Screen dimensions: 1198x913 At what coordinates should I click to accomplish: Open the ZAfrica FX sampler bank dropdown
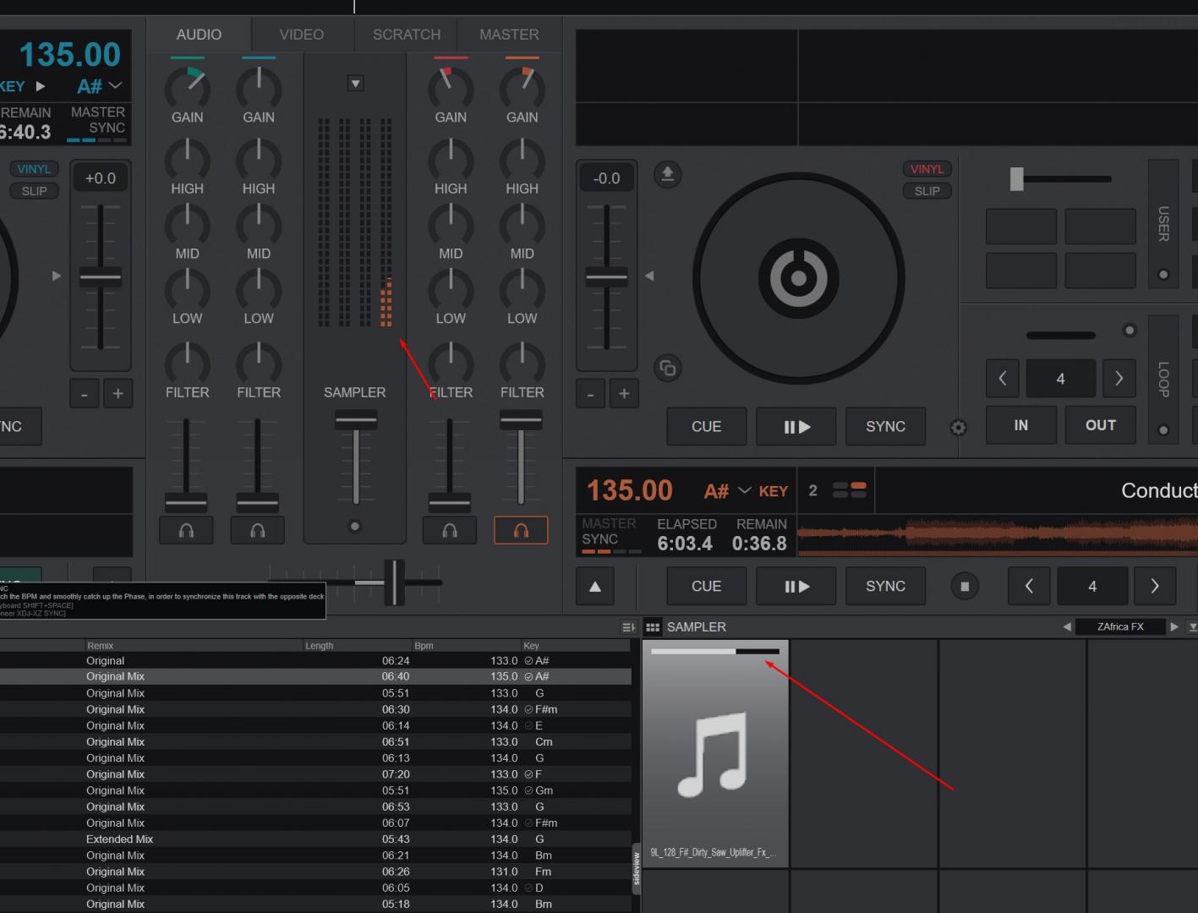(1120, 626)
